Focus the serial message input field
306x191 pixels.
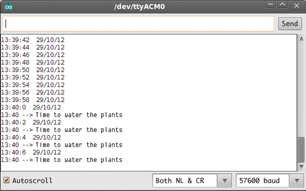[138, 24]
